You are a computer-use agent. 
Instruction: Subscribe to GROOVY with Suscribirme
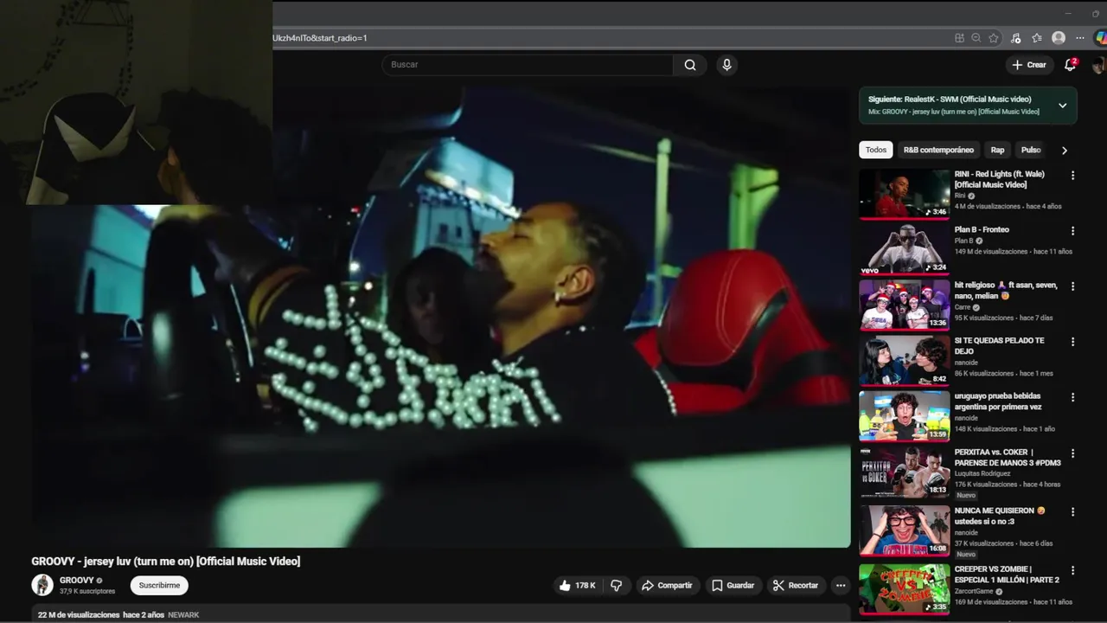(159, 586)
